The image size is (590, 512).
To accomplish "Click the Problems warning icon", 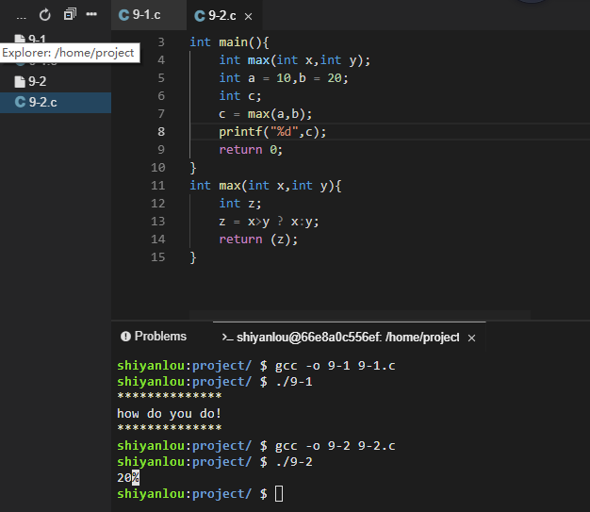I will [x=125, y=337].
